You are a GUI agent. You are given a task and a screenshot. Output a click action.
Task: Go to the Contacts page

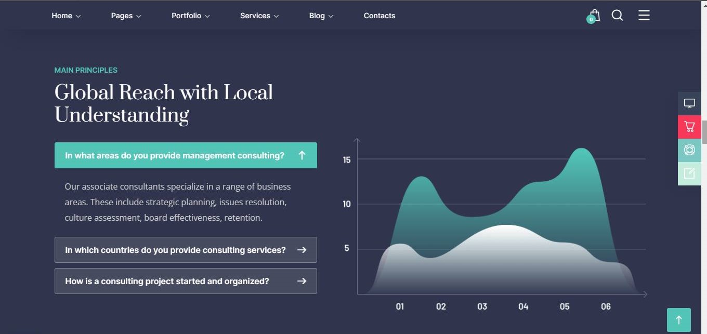click(x=379, y=16)
